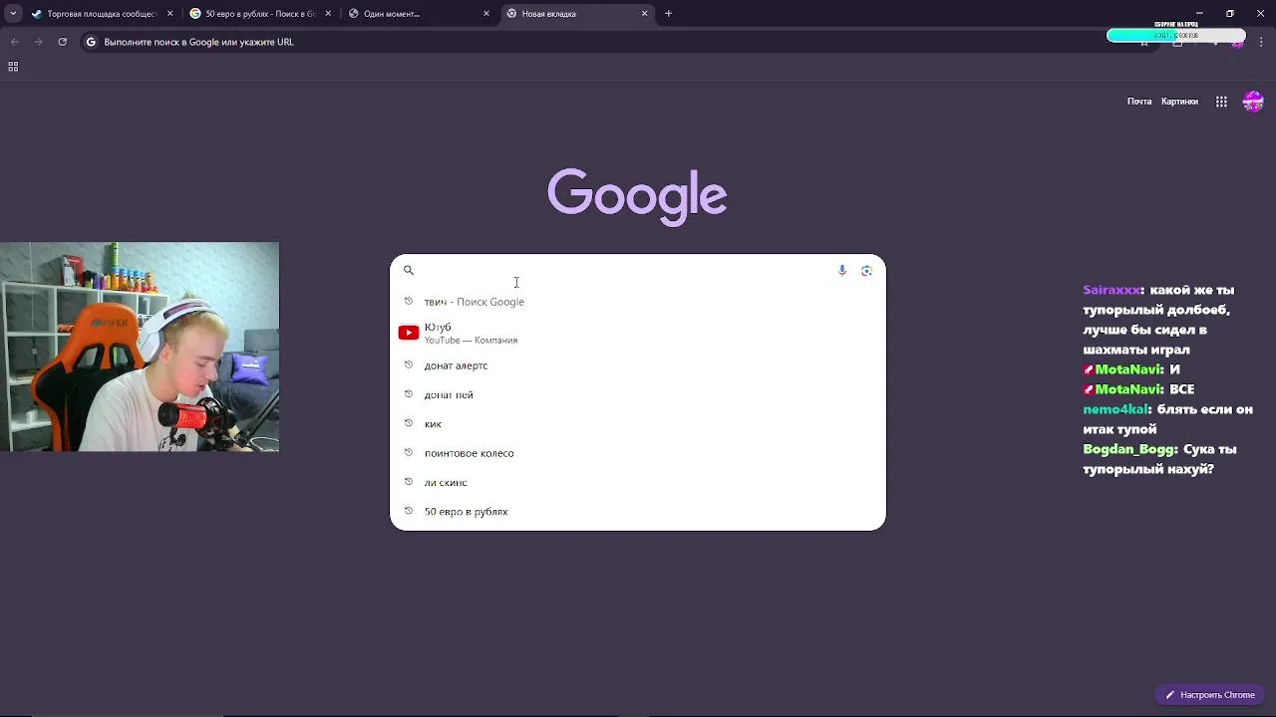The height and width of the screenshot is (717, 1276).
Task: Minimize the Chrome window
Action: 1199,14
